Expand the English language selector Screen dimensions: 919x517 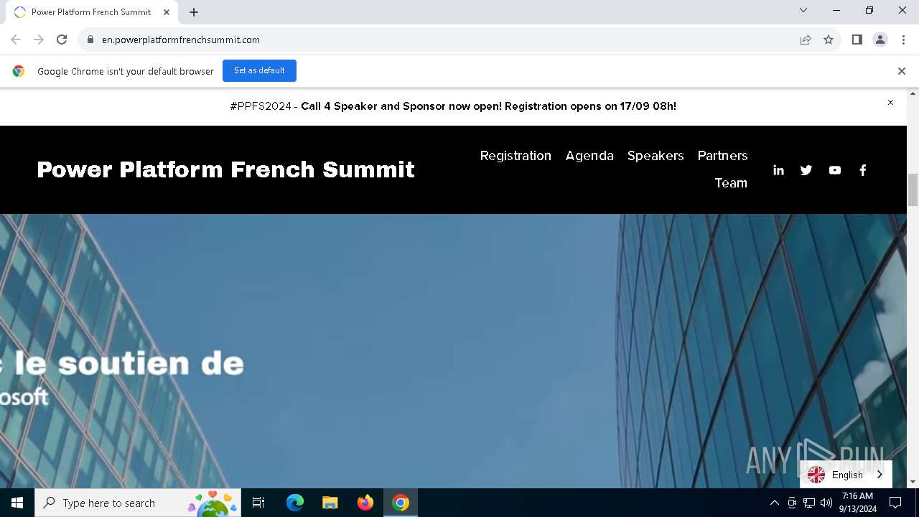click(846, 475)
